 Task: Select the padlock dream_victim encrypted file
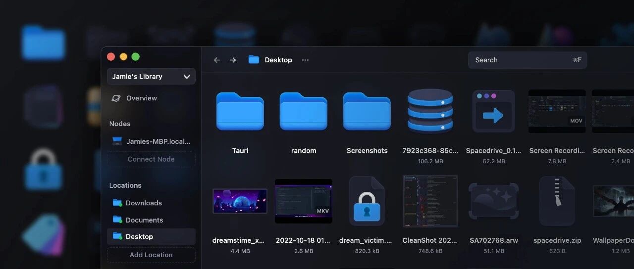click(x=367, y=201)
